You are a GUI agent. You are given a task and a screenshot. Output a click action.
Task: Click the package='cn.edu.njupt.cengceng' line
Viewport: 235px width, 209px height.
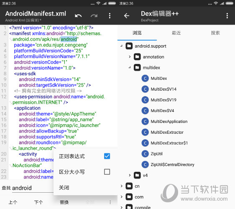[x=51, y=45]
